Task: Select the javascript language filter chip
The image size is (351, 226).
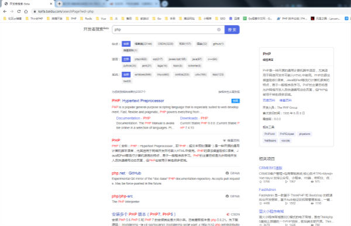Action: tap(177, 59)
